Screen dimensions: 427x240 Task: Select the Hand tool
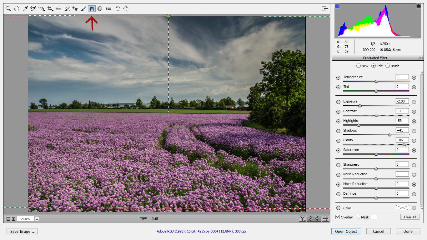pyautogui.click(x=17, y=9)
